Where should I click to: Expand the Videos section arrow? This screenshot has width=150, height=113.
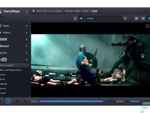[27, 33]
